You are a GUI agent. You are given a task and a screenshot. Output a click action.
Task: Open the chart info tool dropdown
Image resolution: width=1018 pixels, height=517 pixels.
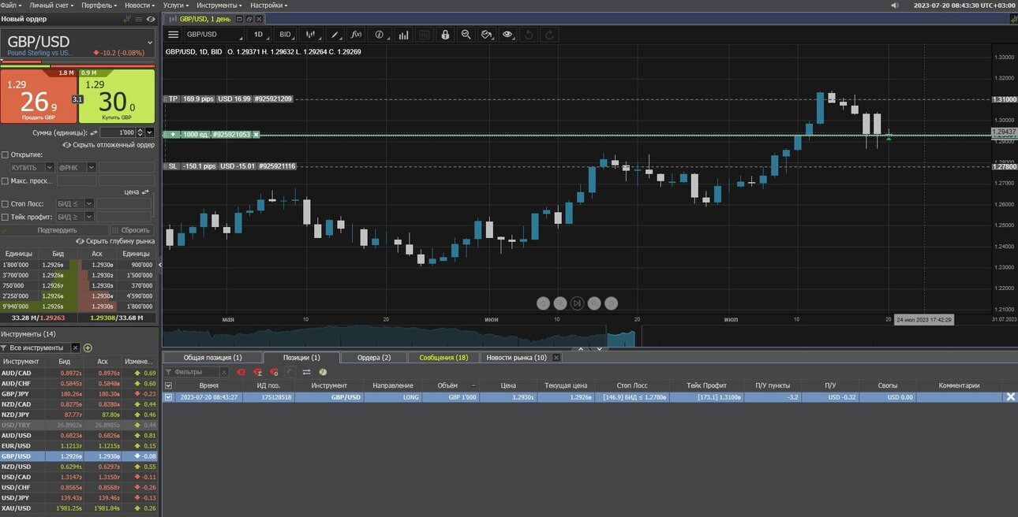coord(381,35)
